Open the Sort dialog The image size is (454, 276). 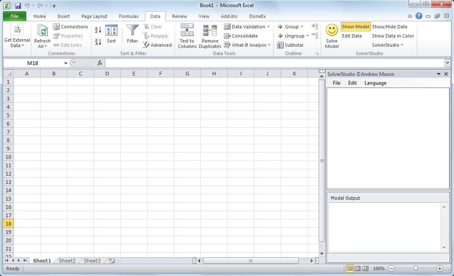pos(111,34)
